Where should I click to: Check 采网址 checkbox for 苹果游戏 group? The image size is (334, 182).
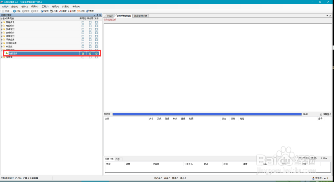pos(83,36)
